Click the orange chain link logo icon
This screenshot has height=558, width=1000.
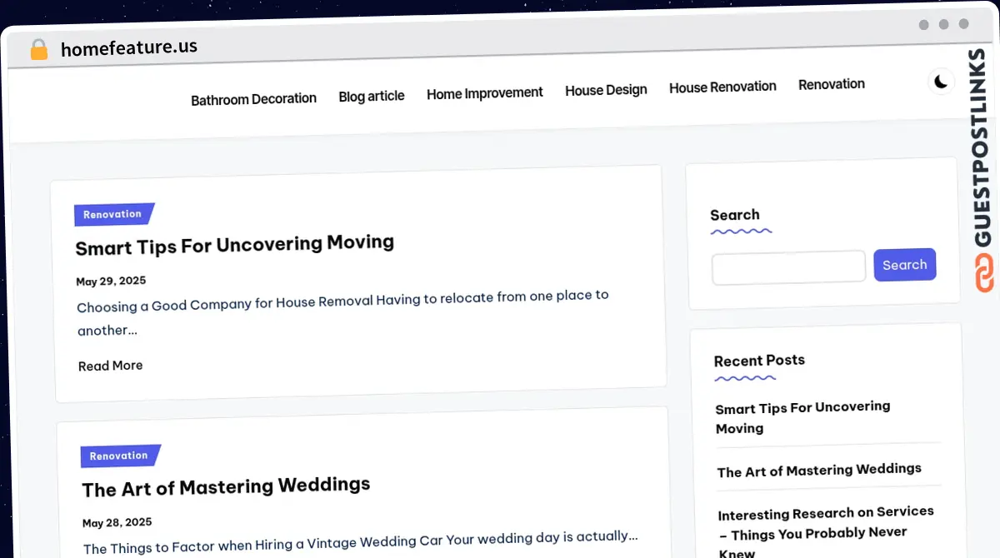point(984,274)
